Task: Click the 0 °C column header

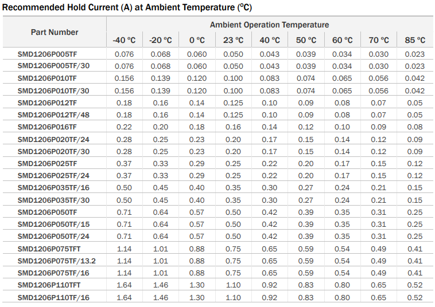Action: pos(197,40)
